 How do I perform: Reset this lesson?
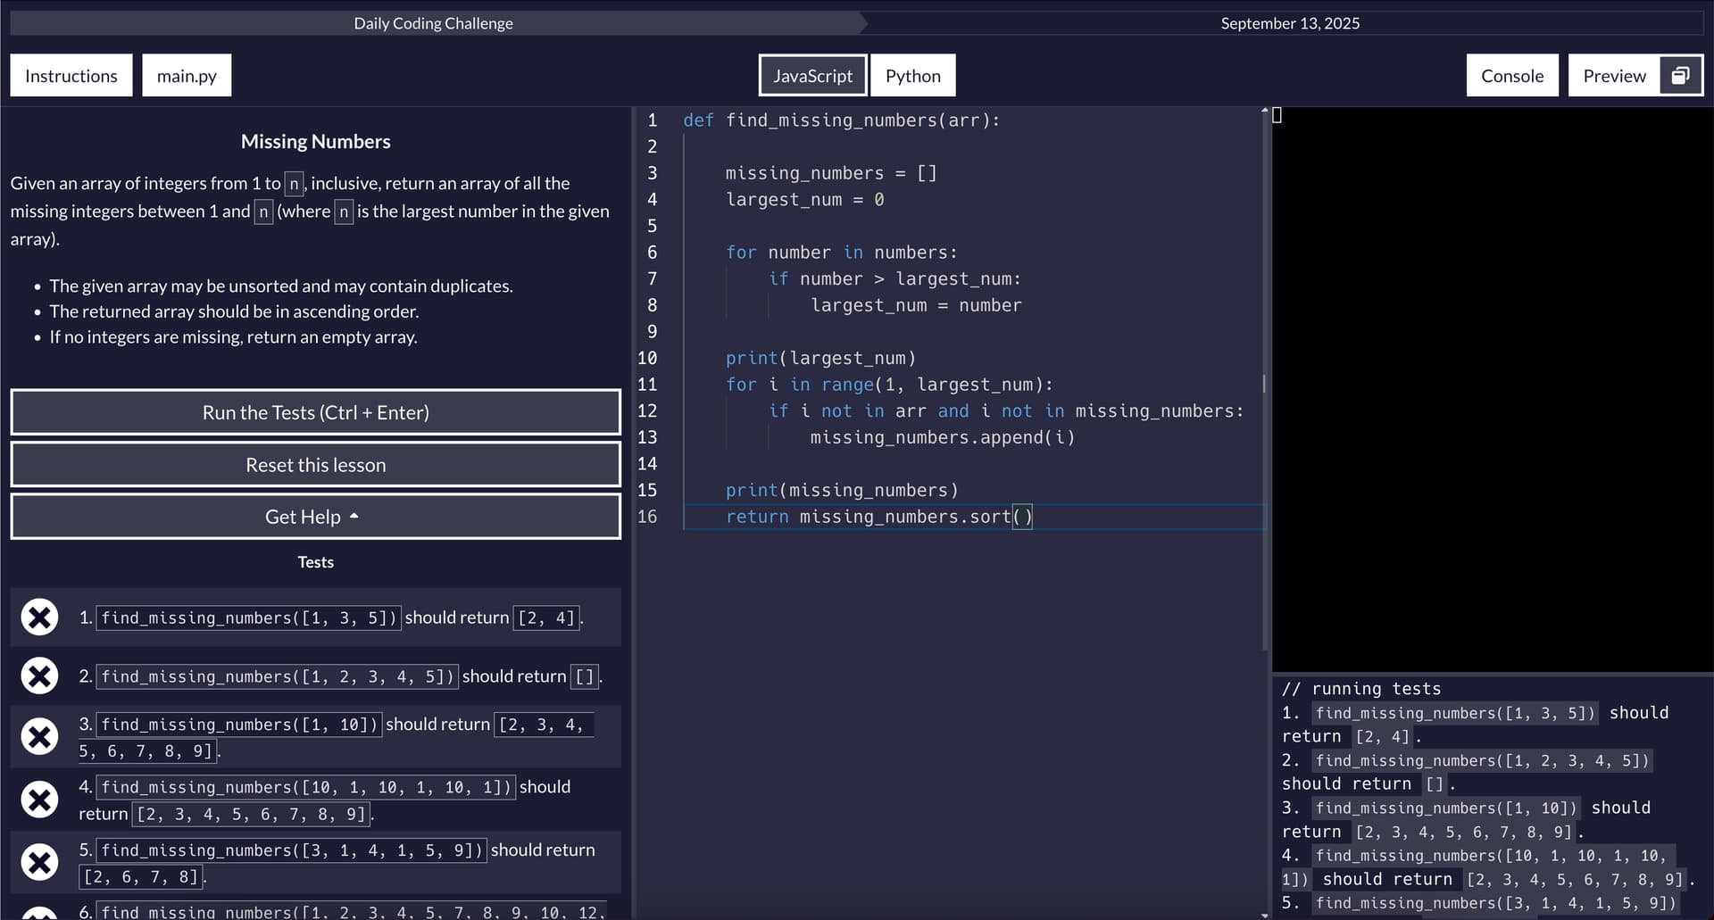coord(315,464)
